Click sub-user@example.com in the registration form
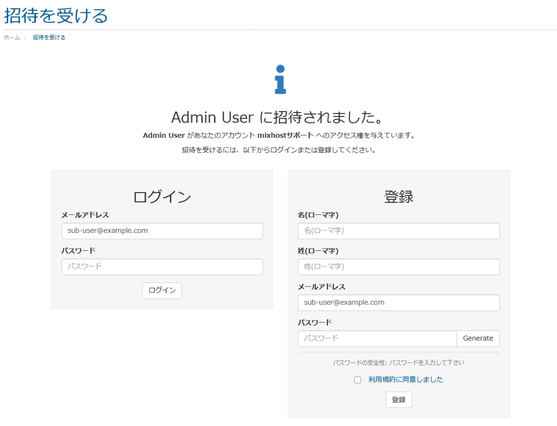Screen dimensions: 557x426 [398, 302]
